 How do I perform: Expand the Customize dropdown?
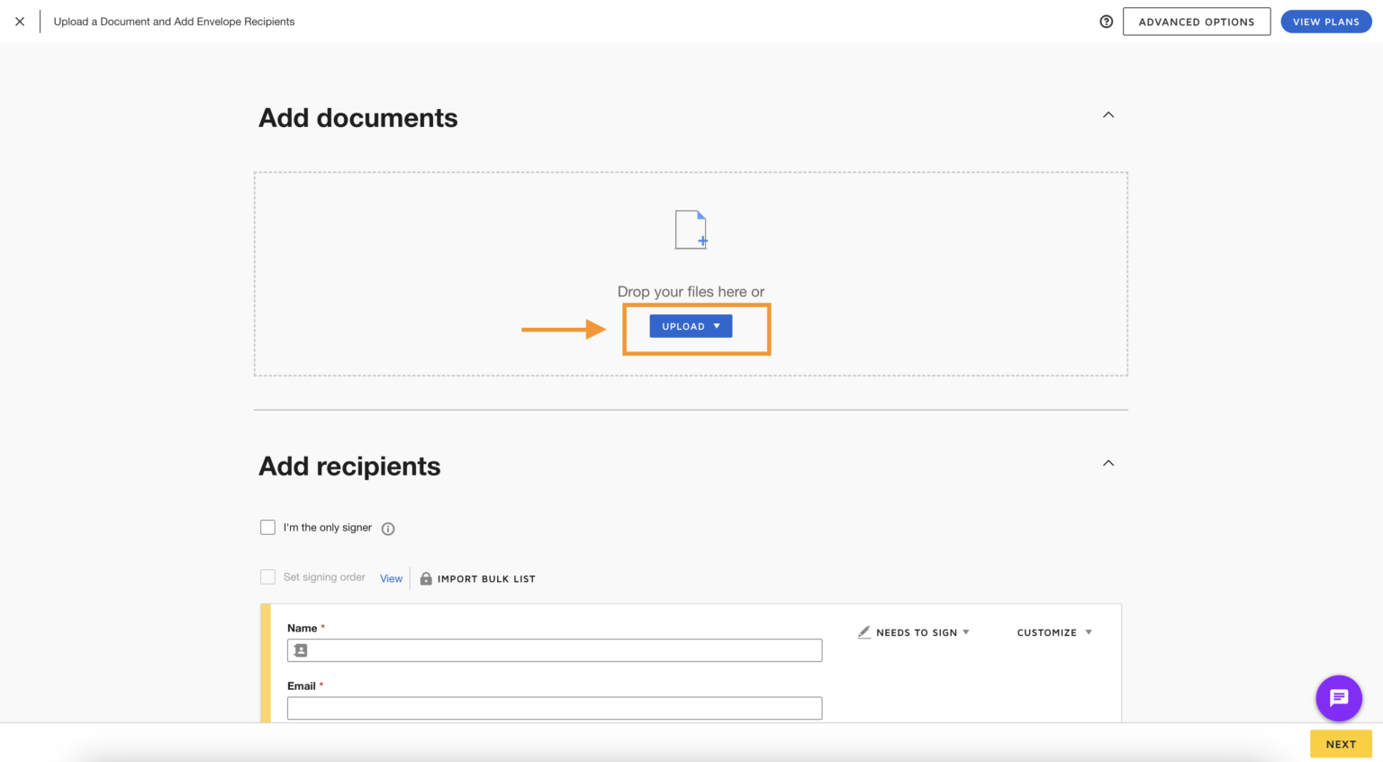pyautogui.click(x=1053, y=632)
